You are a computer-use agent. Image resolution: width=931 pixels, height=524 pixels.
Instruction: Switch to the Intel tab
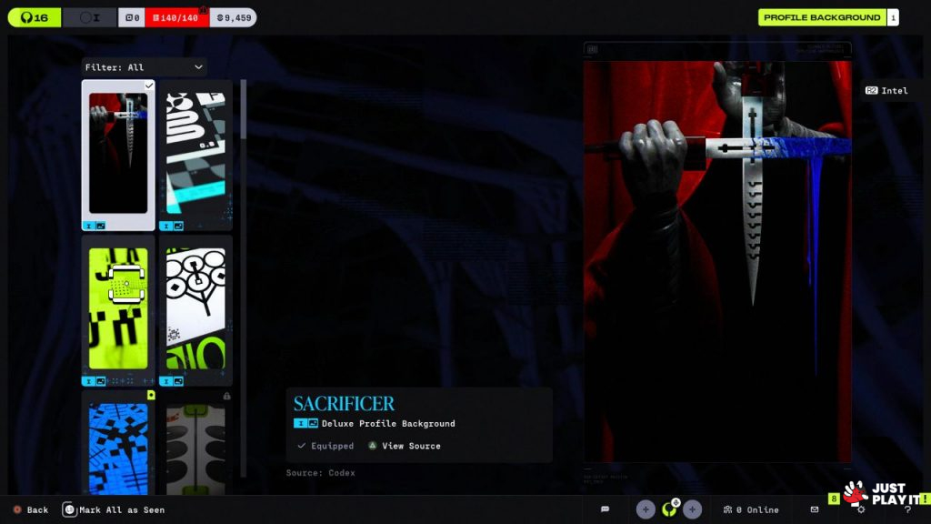[886, 91]
